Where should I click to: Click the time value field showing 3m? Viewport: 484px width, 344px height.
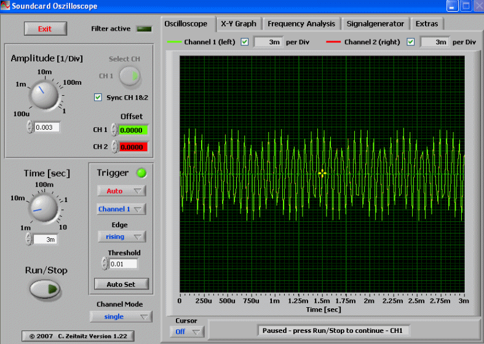click(45, 239)
